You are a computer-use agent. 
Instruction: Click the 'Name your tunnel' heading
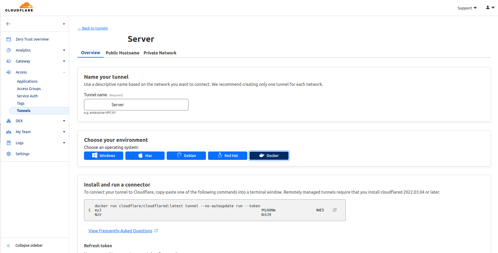pyautogui.click(x=106, y=77)
